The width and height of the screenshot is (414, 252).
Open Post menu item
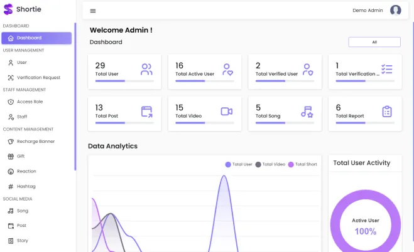point(36,226)
